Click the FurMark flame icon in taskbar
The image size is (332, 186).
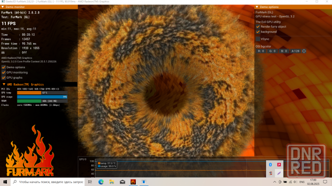click(133, 182)
